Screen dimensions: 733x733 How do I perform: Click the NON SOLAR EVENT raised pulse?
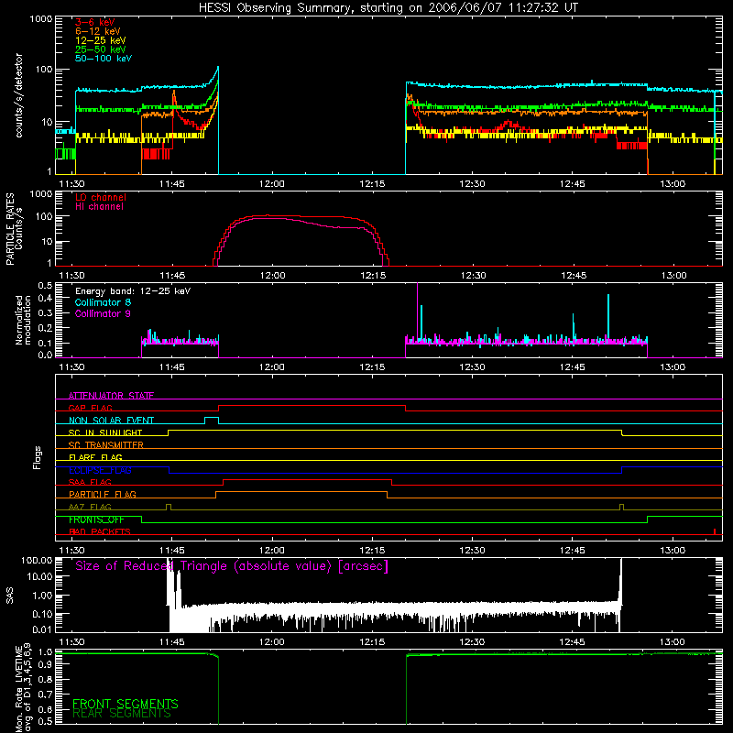pos(212,418)
